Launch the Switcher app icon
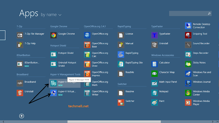The height and width of the screenshot is (123, 219). tap(121, 103)
